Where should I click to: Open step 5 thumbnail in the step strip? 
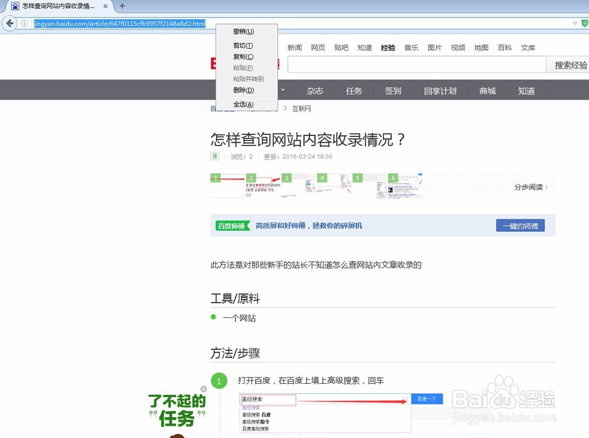pyautogui.click(x=370, y=185)
